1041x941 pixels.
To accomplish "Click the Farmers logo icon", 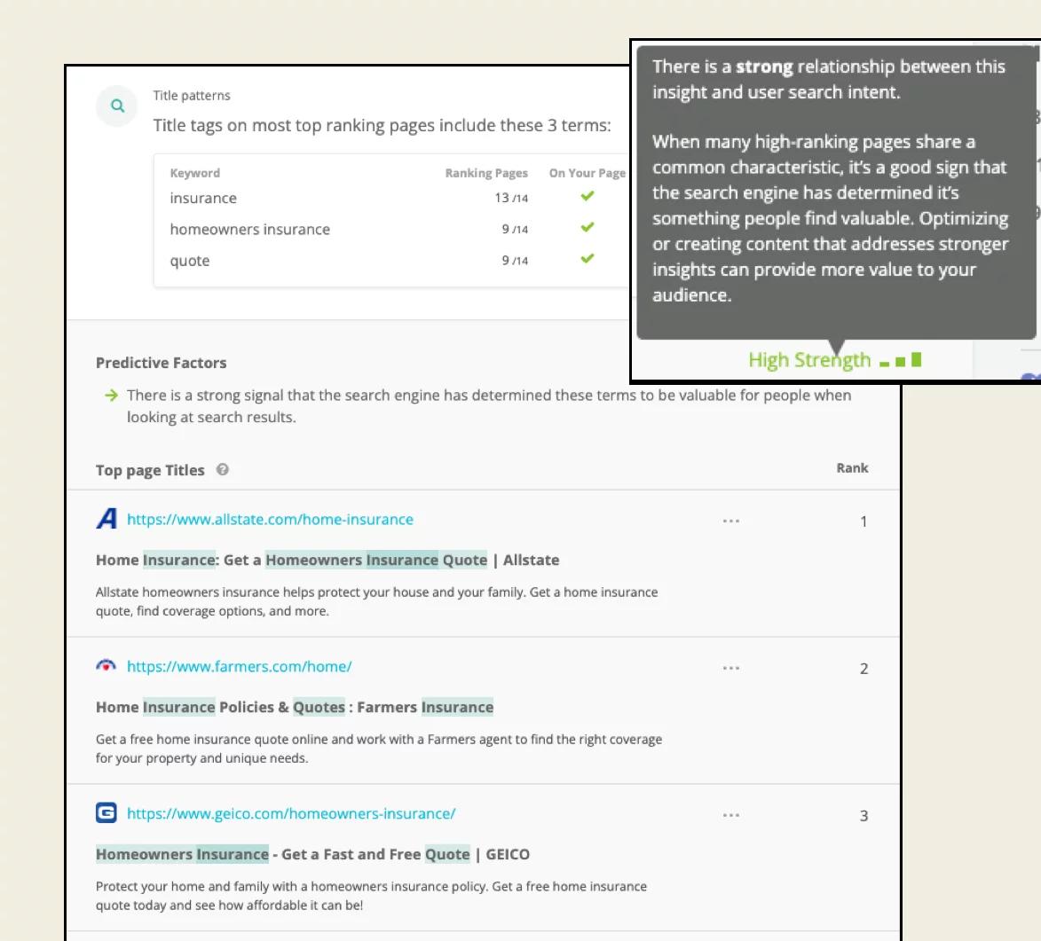I will tap(106, 665).
